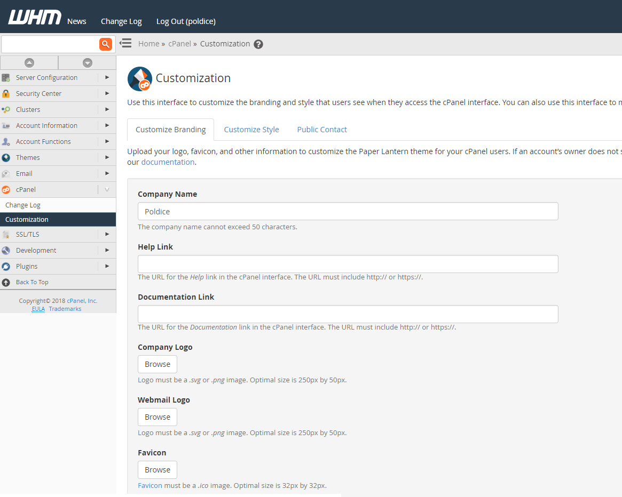Go to cPanel breadcrumb
622x497 pixels.
(180, 44)
